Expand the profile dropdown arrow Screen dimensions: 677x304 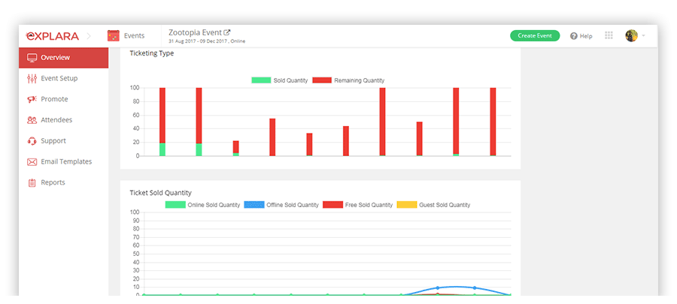pyautogui.click(x=643, y=36)
